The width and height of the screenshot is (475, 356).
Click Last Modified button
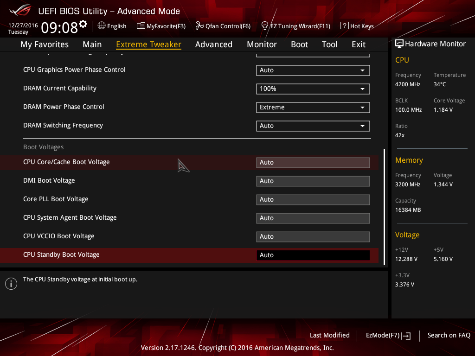[x=330, y=336]
